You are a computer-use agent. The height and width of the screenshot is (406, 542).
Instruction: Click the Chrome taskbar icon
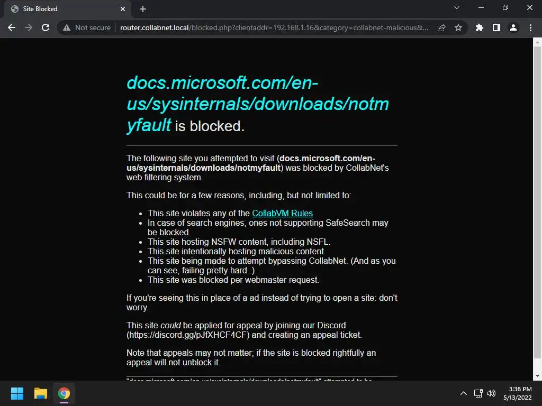point(64,393)
